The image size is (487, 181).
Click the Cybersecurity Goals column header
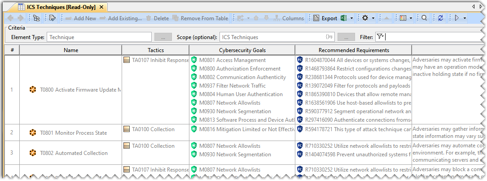point(242,50)
